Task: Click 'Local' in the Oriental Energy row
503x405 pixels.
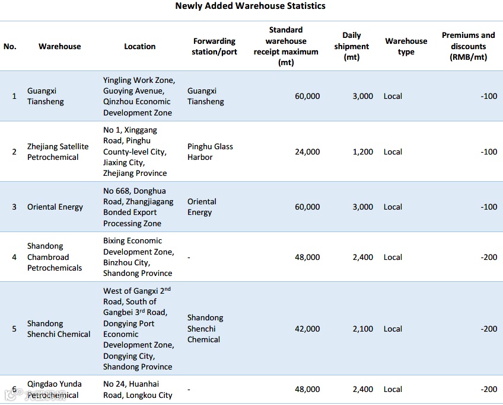Action: (393, 207)
